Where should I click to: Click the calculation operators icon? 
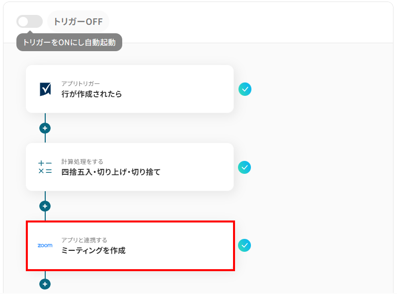[x=45, y=167]
